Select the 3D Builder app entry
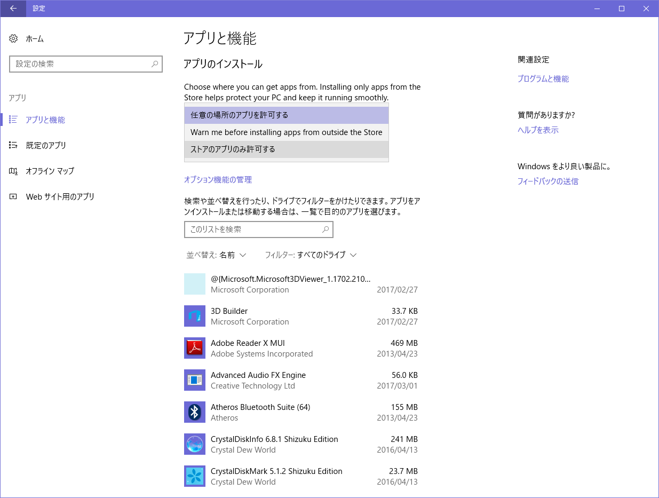 click(301, 316)
